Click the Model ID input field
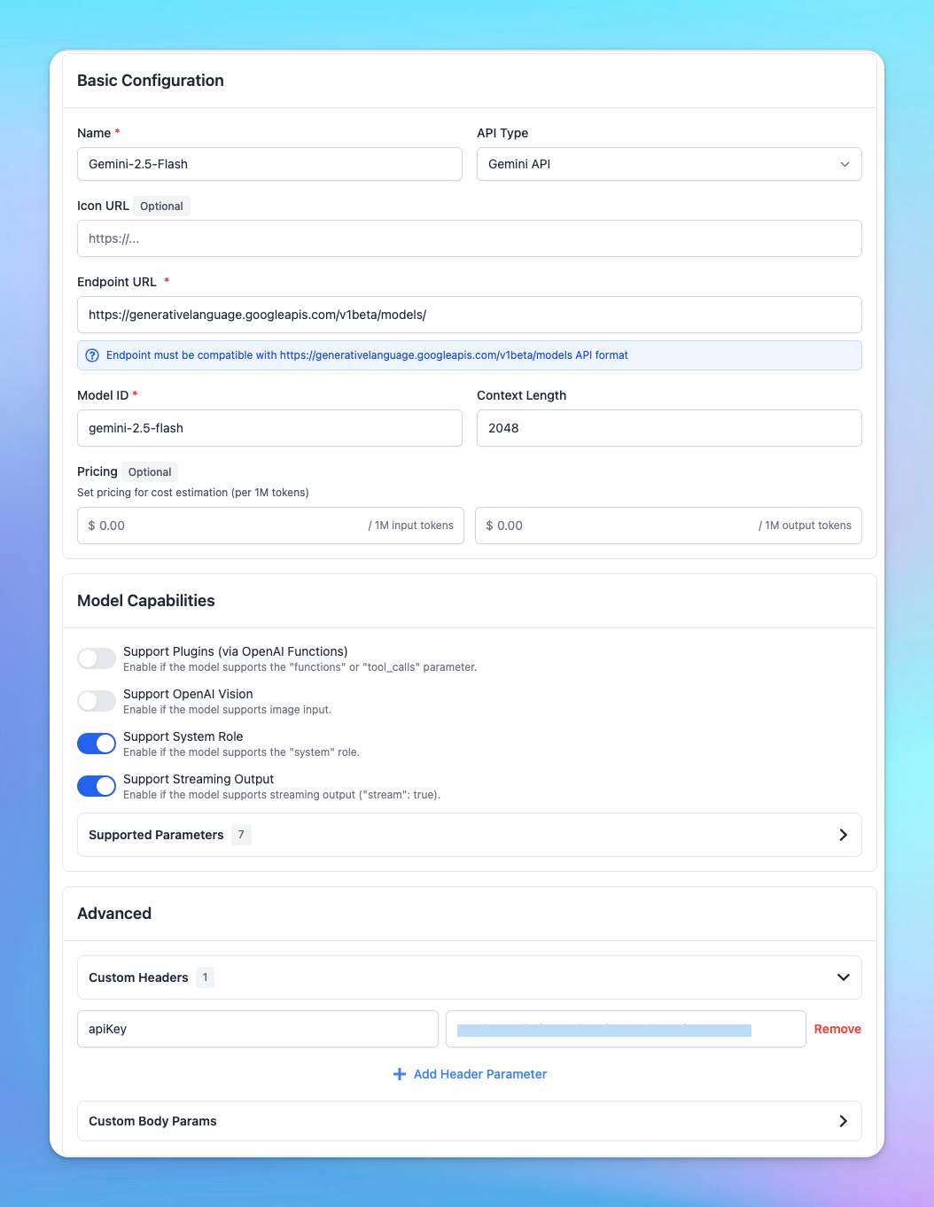 coord(269,428)
